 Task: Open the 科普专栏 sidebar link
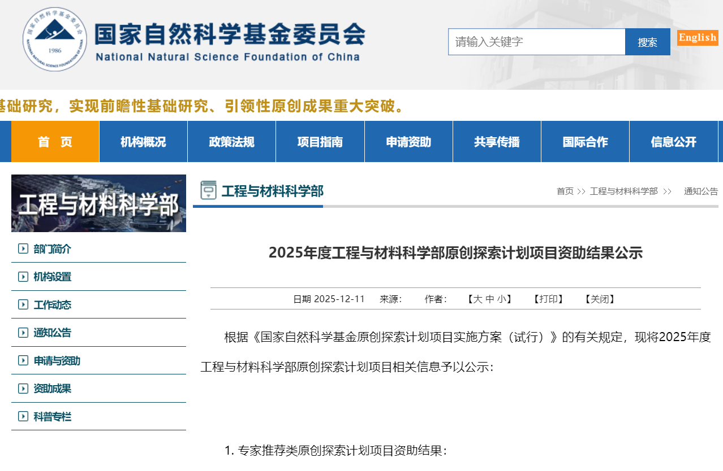click(53, 416)
